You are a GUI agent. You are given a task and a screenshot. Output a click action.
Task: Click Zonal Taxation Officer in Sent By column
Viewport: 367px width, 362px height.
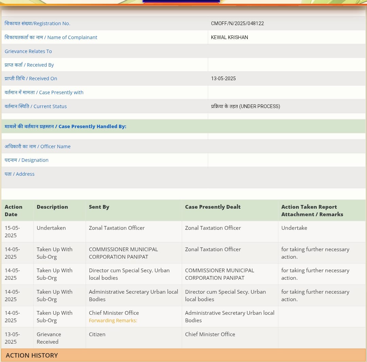[117, 228]
